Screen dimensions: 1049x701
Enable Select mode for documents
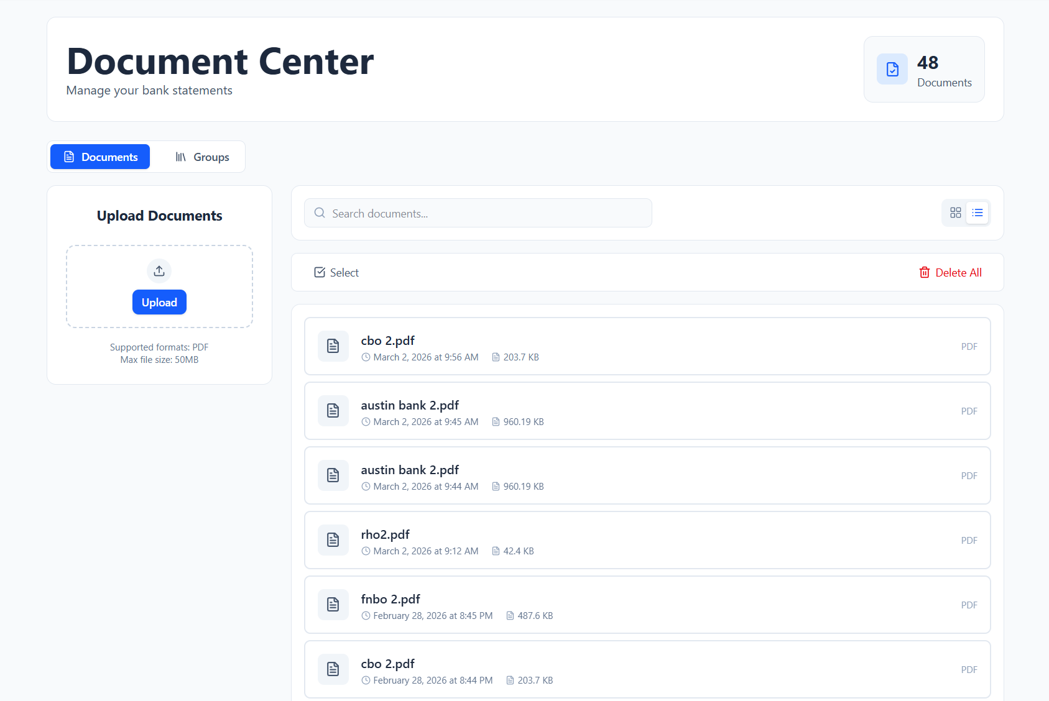[336, 272]
